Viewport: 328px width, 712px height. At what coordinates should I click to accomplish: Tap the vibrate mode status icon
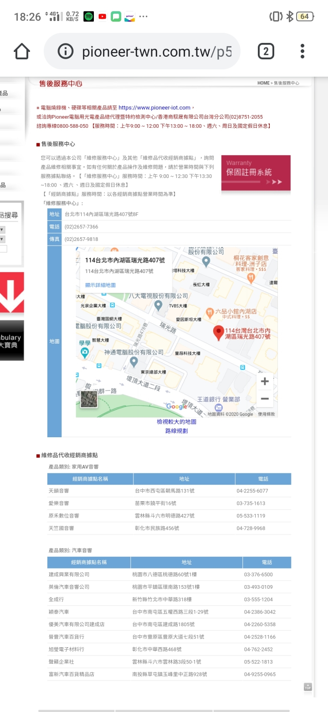[x=276, y=17]
